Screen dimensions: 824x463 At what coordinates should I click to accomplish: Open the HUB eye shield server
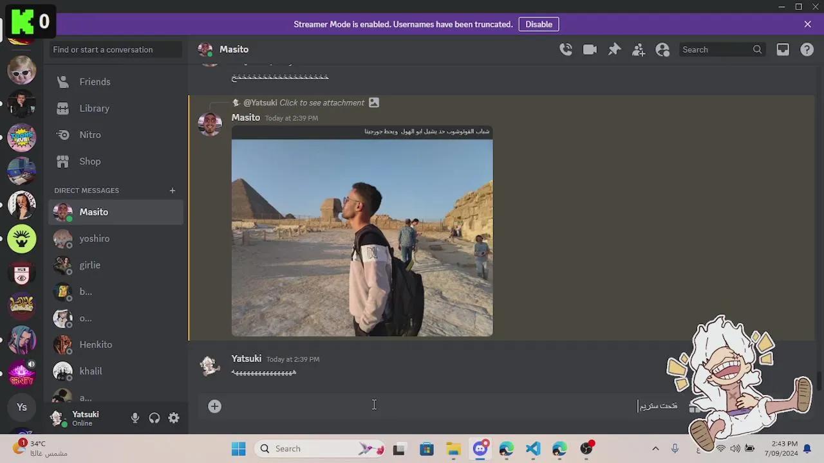click(x=22, y=273)
